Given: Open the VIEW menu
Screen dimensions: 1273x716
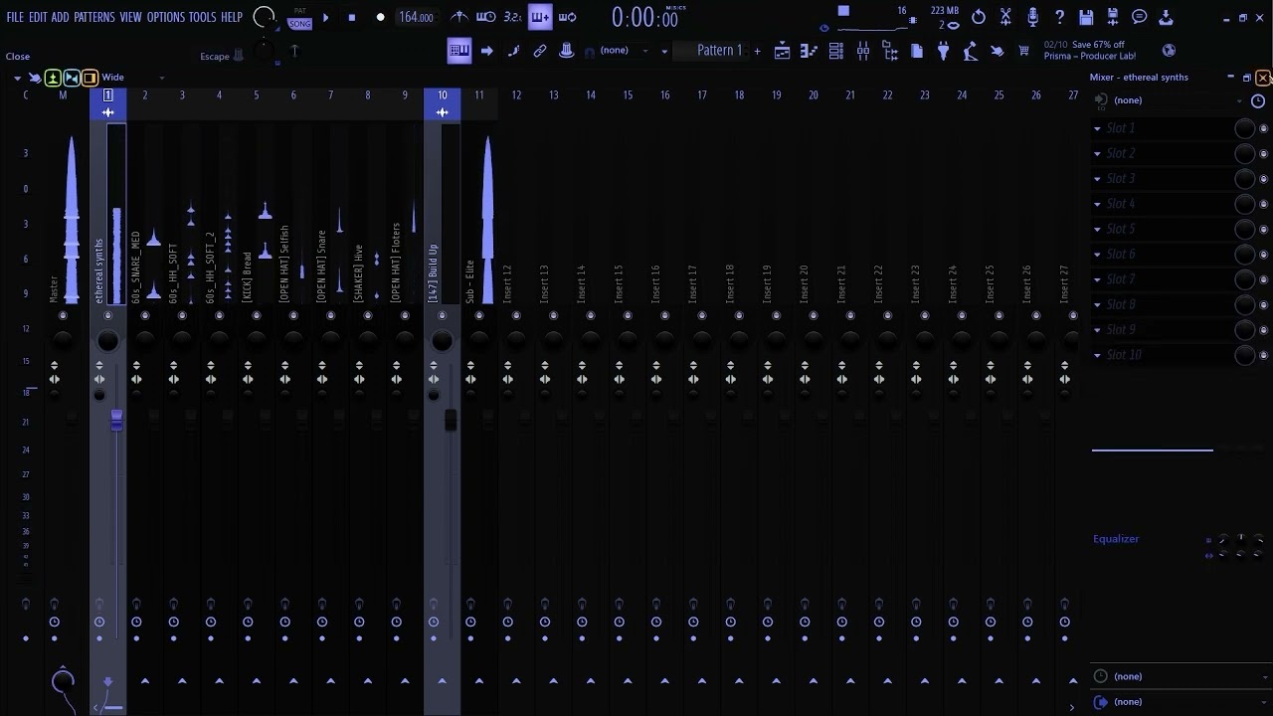Looking at the screenshot, I should pos(130,17).
